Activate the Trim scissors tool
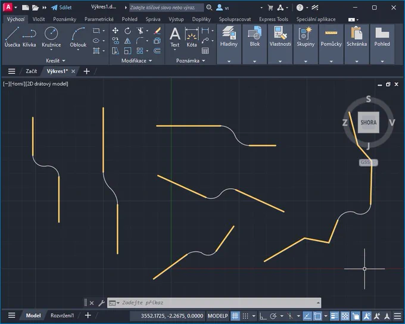The image size is (405, 324). (140, 31)
